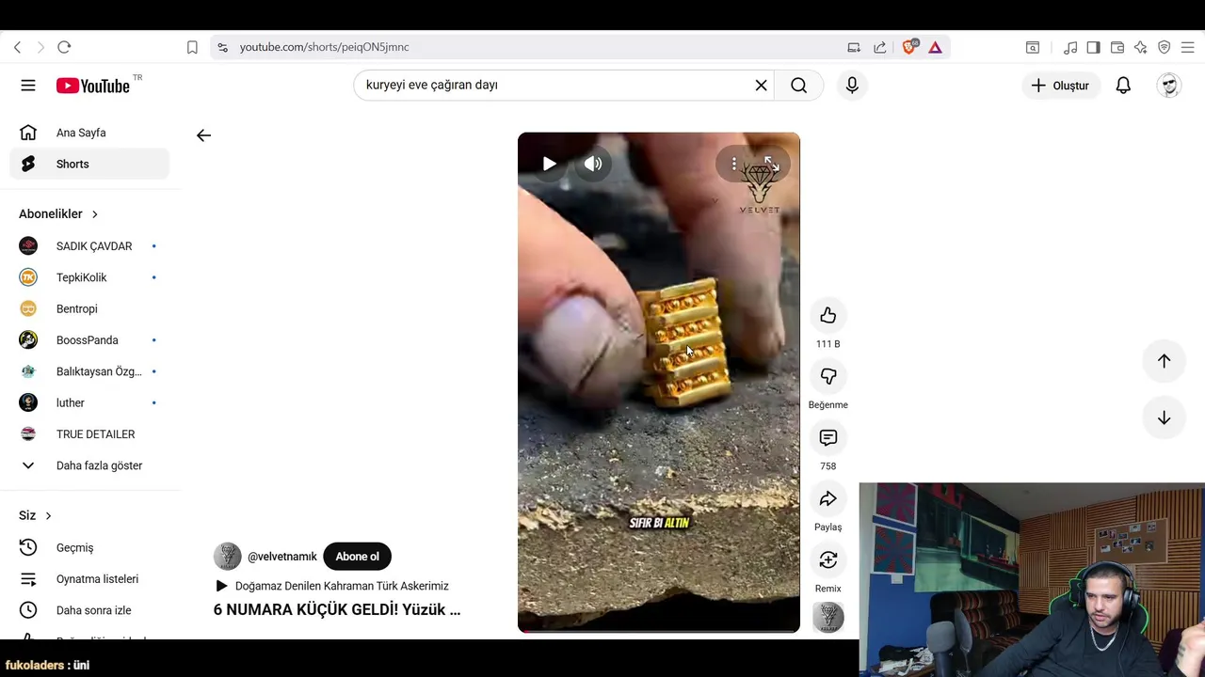1205x677 pixels.
Task: Open the Brave playlist music icon
Action: tap(1070, 47)
